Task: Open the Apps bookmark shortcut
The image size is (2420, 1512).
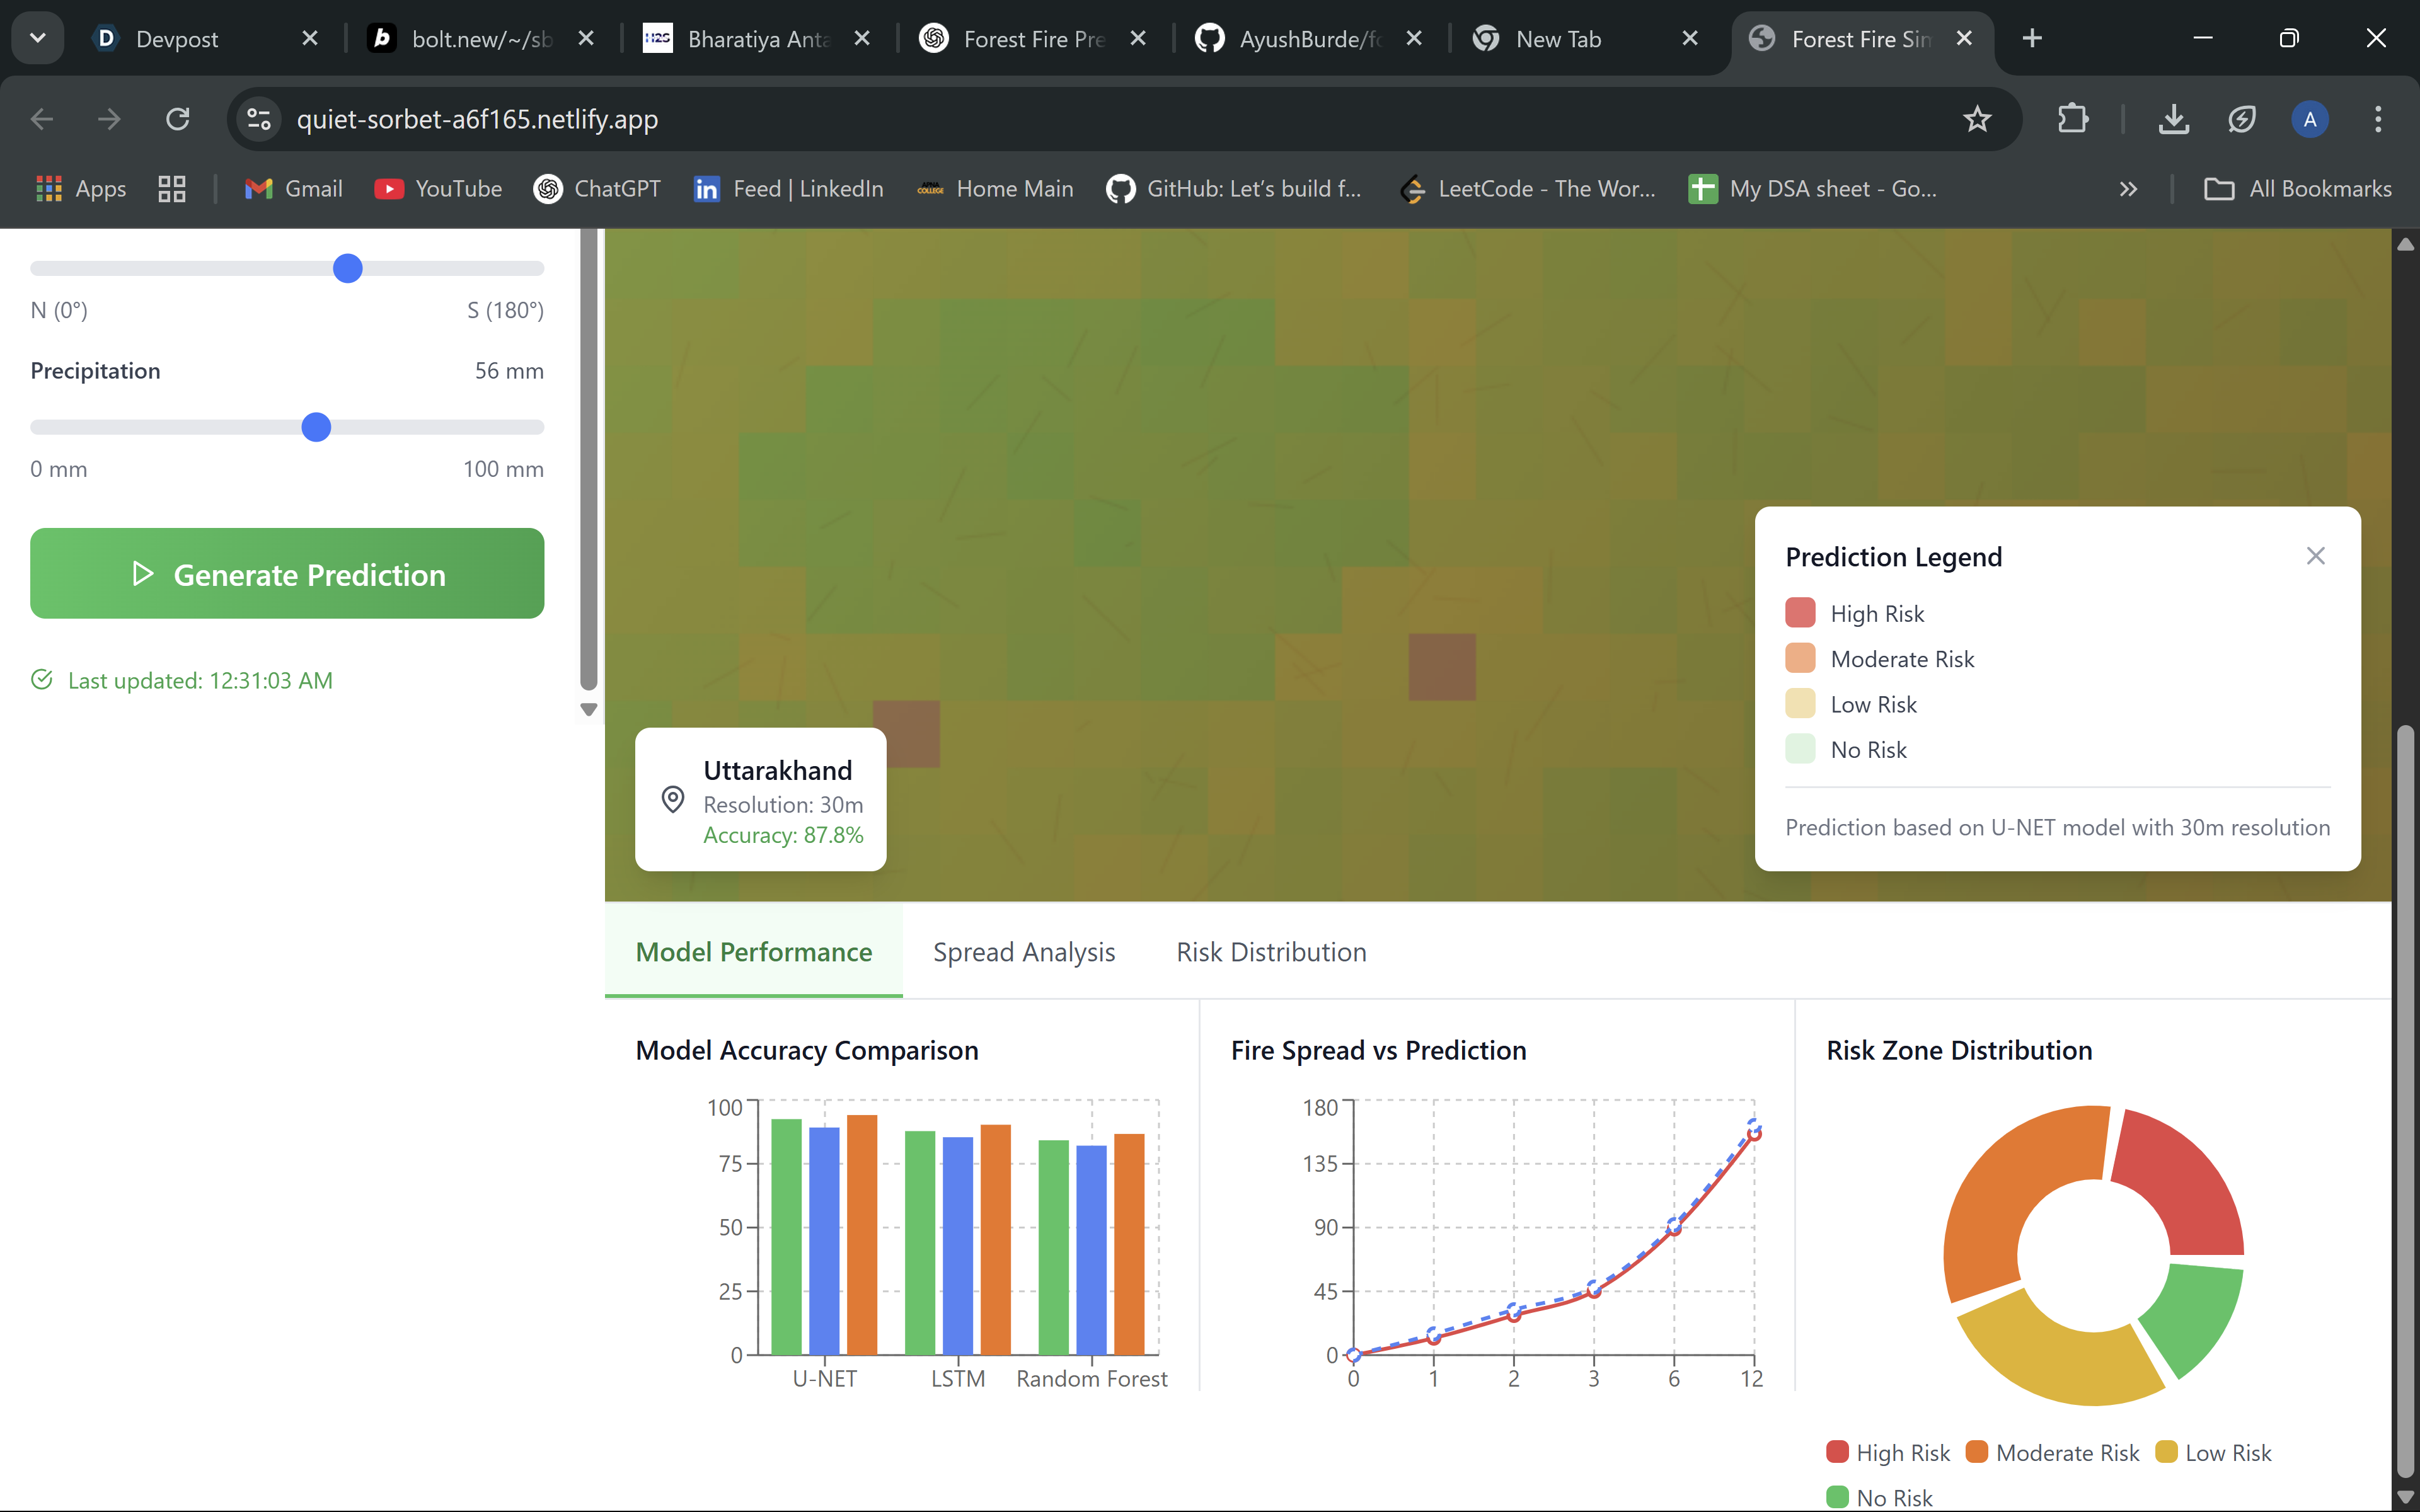Action: 82,189
